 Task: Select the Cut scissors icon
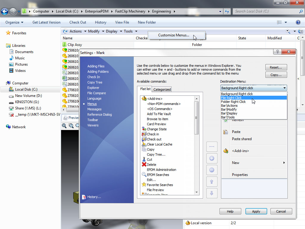click(x=144, y=160)
